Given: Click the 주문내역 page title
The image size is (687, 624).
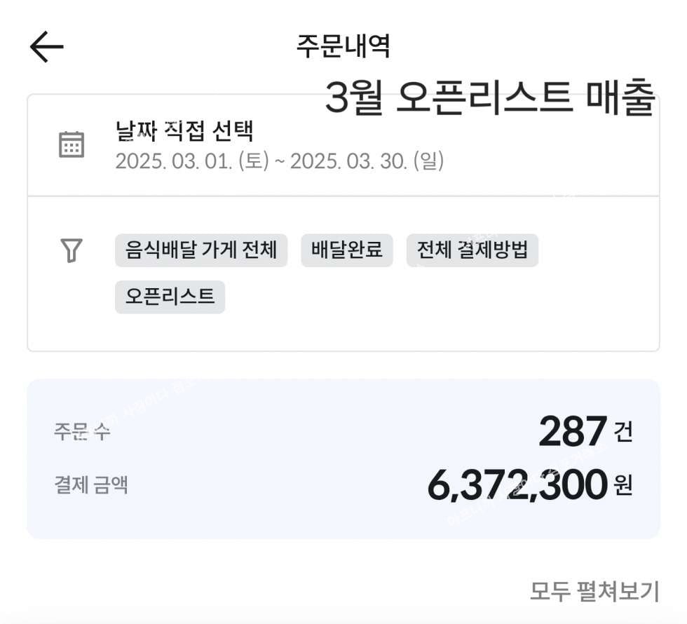Looking at the screenshot, I should pos(343,46).
